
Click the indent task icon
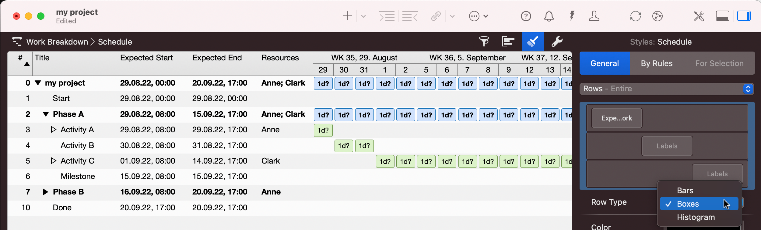[387, 16]
